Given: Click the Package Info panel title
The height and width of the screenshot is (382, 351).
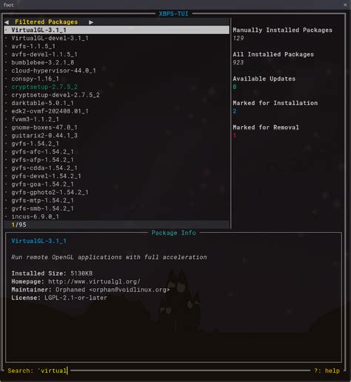Looking at the screenshot, I should pyautogui.click(x=173, y=232).
